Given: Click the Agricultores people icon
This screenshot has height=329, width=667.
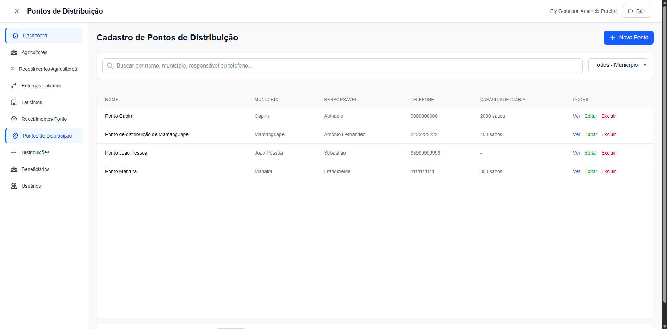Looking at the screenshot, I should click(14, 52).
